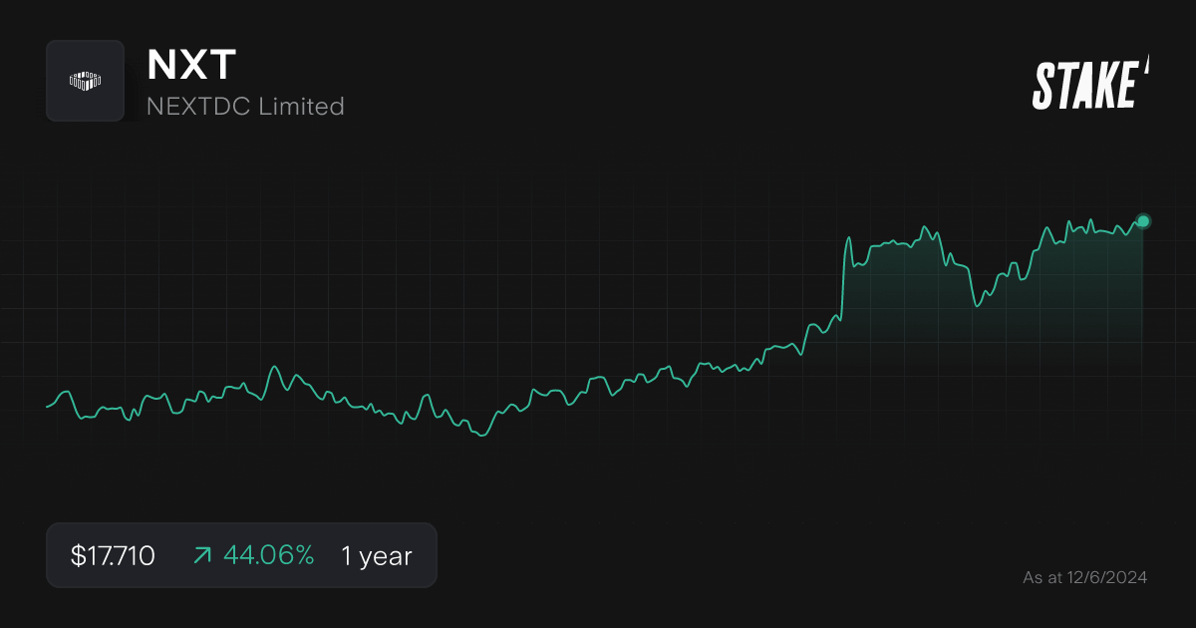
Task: Open the 1 year timeframe selector
Action: [376, 556]
